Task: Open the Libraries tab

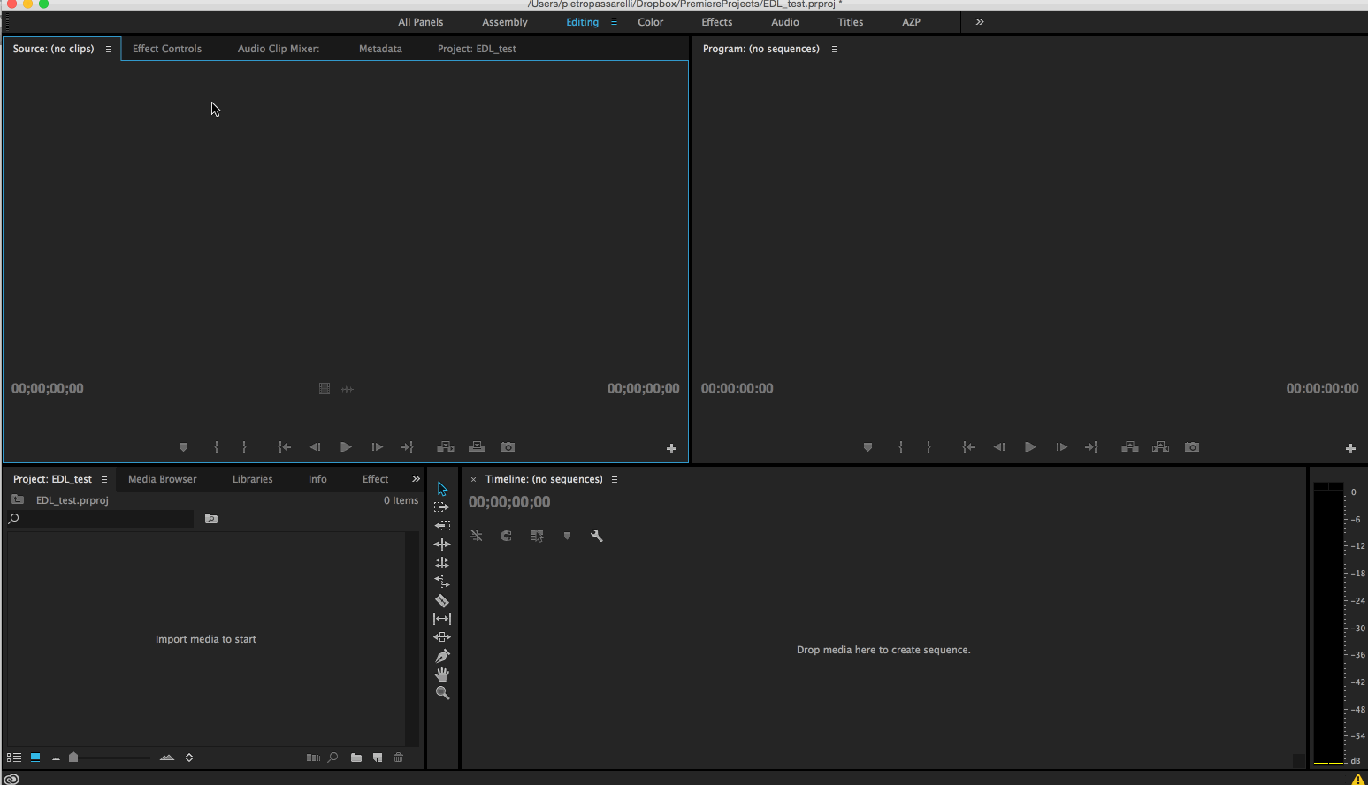Action: tap(253, 479)
